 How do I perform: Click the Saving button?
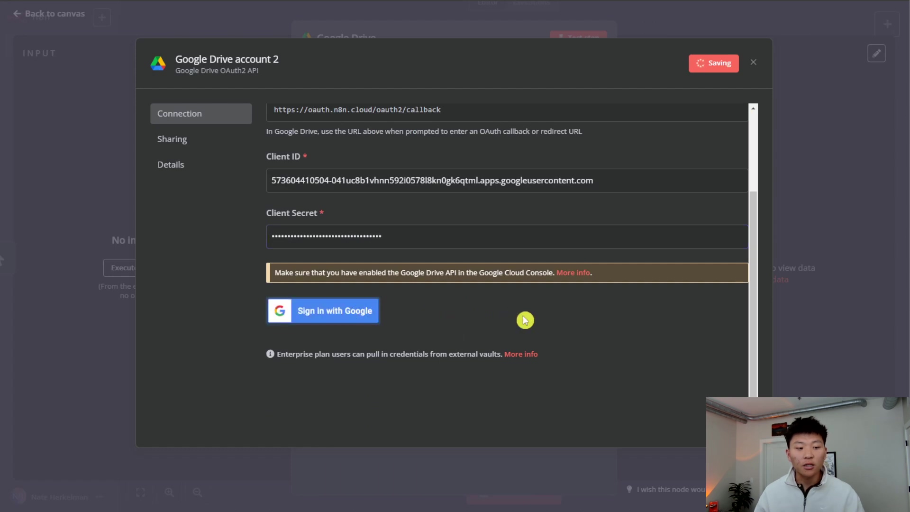pyautogui.click(x=713, y=63)
